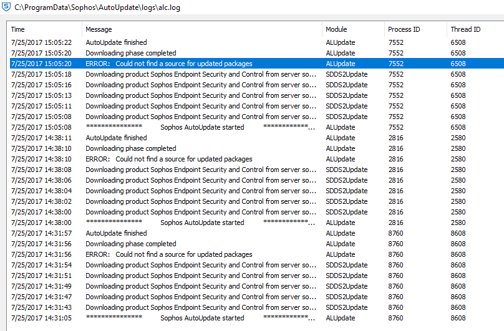Select Sophos AutoUpdate started row with process 2816
This screenshot has height=331, width=504.
[257, 223]
